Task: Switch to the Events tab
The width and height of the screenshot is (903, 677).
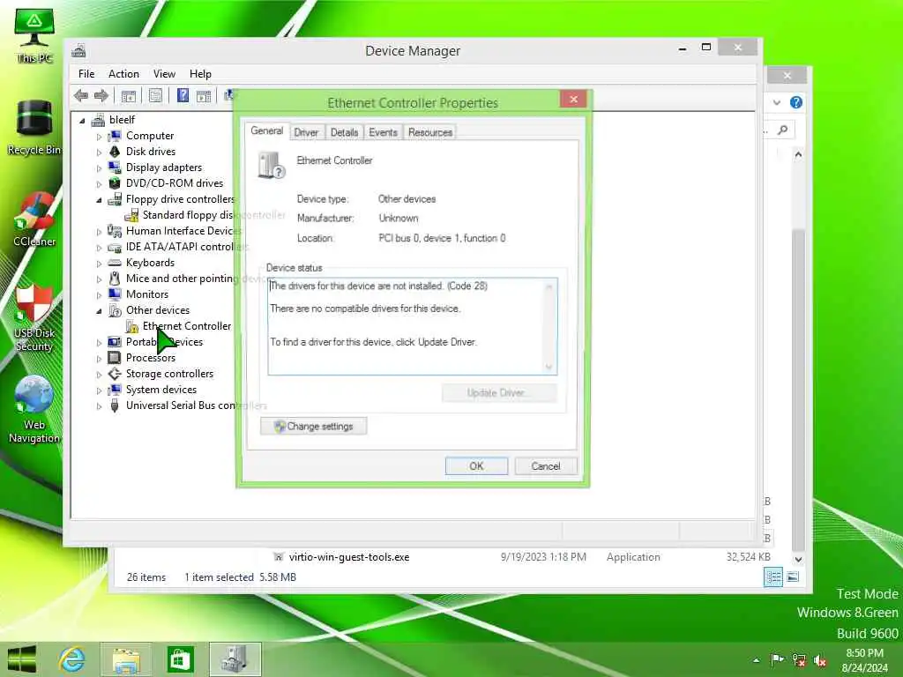Action: click(383, 132)
